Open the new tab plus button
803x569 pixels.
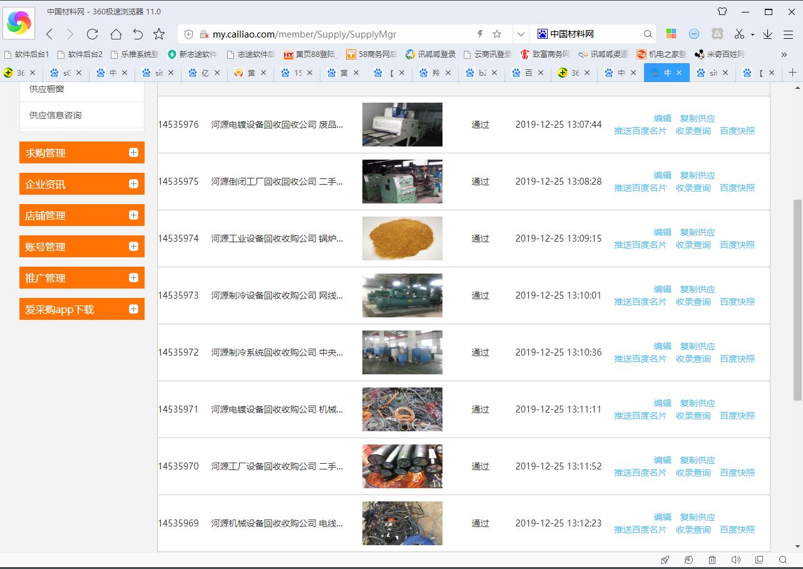tap(792, 73)
